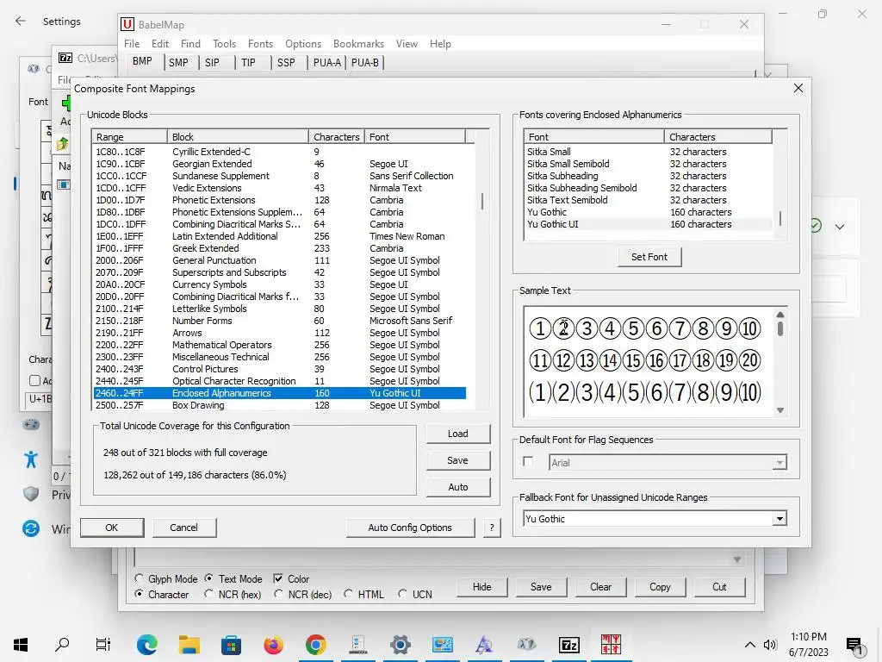Click the Copy button in BabelMap
Image resolution: width=882 pixels, height=662 pixels.
click(660, 586)
